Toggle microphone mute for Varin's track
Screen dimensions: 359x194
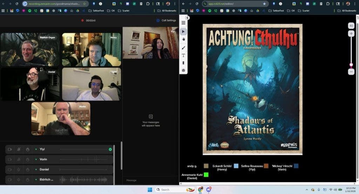[x=19, y=159]
